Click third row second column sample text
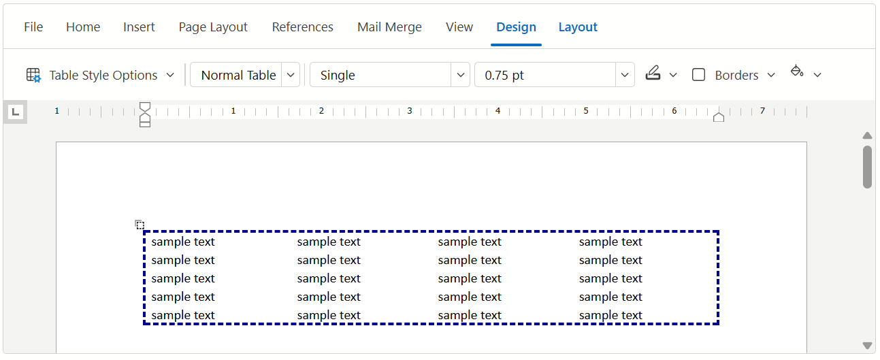This screenshot has height=360, width=880. coord(329,278)
